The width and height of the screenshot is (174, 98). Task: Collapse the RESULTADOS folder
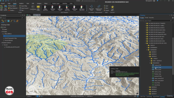coord(150,63)
